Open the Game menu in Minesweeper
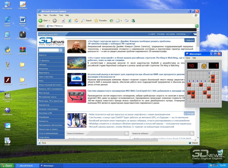 point(188,58)
